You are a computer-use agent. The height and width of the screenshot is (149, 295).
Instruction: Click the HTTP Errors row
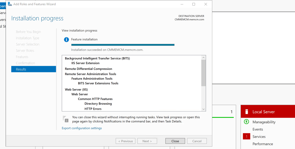[93, 109]
